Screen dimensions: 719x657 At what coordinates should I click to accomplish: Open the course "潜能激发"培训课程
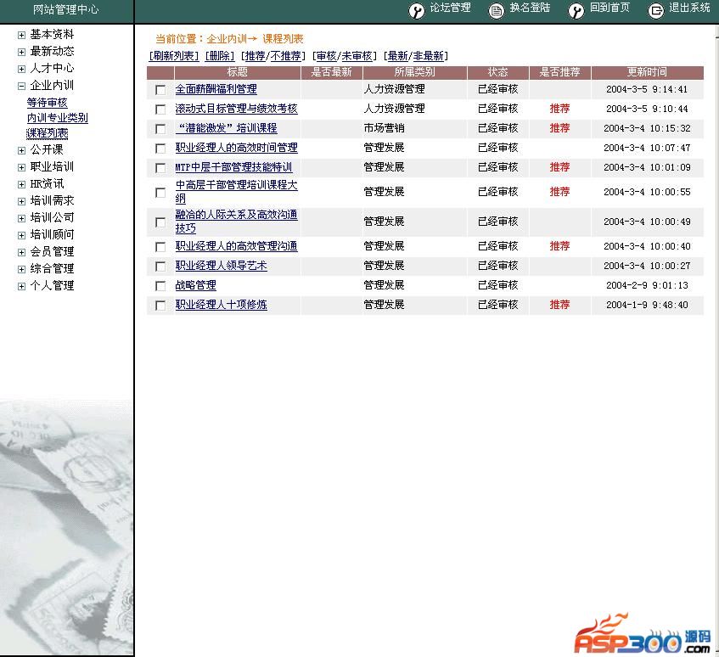click(227, 128)
